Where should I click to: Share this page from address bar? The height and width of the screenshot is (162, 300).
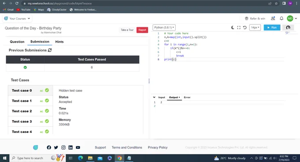pyautogui.click(x=270, y=3)
